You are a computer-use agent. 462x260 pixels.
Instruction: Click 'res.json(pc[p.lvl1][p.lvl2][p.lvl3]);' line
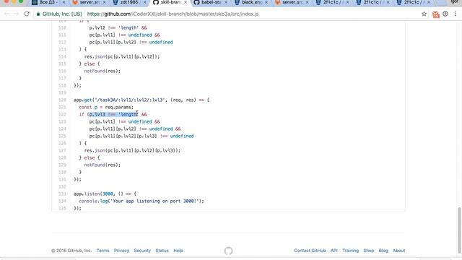pos(132,150)
